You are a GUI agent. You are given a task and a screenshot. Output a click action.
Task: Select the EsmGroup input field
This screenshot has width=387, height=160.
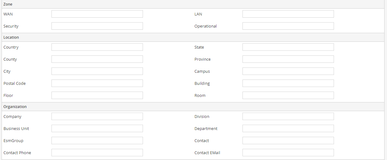pyautogui.click(x=97, y=141)
